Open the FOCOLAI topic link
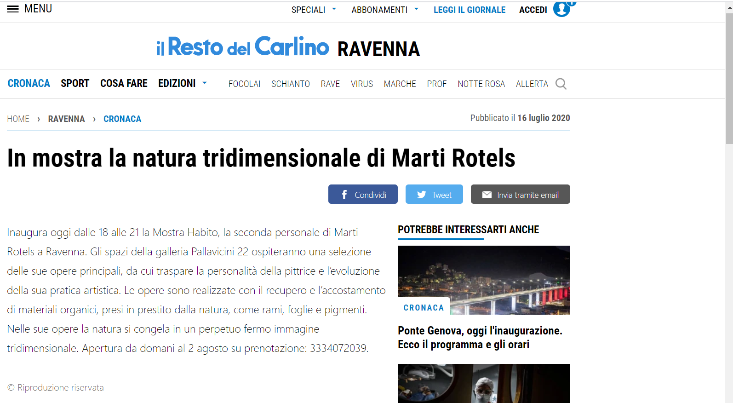The height and width of the screenshot is (403, 733). tap(245, 84)
